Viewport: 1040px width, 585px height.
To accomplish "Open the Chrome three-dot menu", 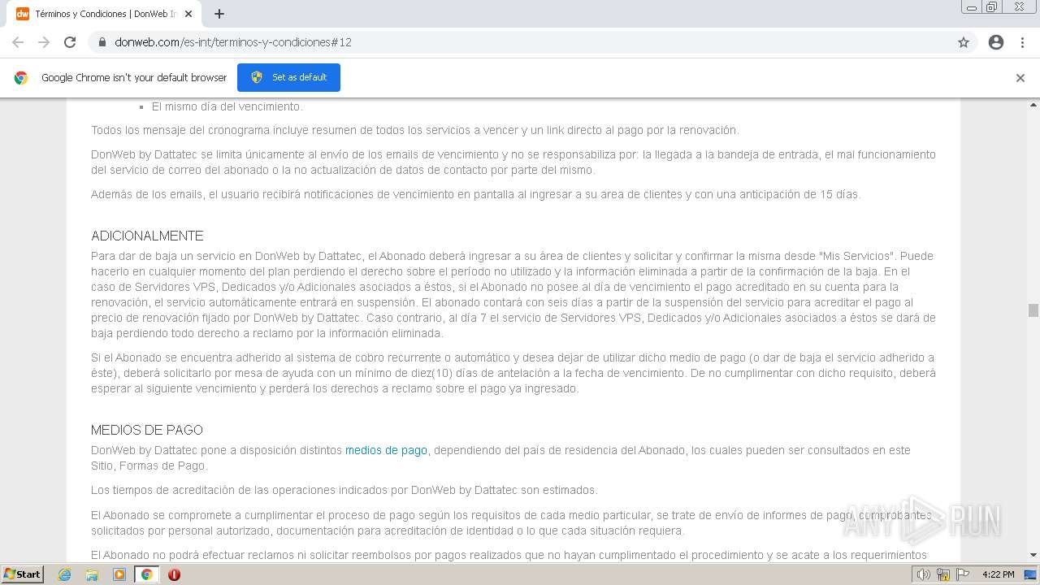I will pyautogui.click(x=1022, y=42).
